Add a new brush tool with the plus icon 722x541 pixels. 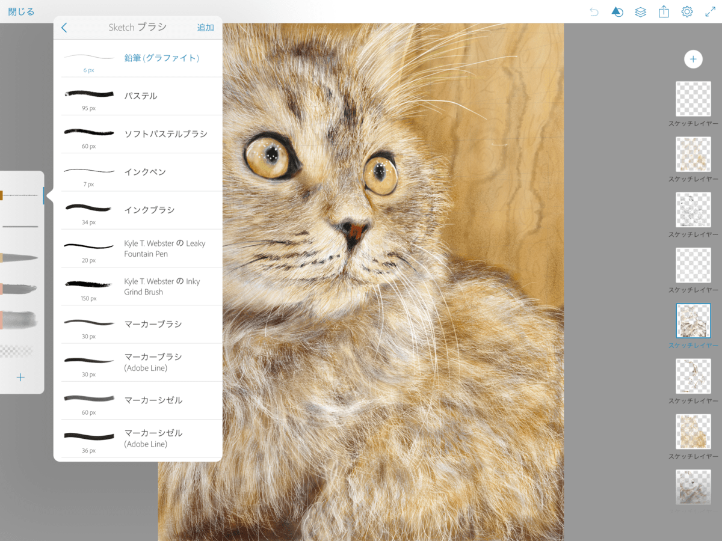(20, 377)
